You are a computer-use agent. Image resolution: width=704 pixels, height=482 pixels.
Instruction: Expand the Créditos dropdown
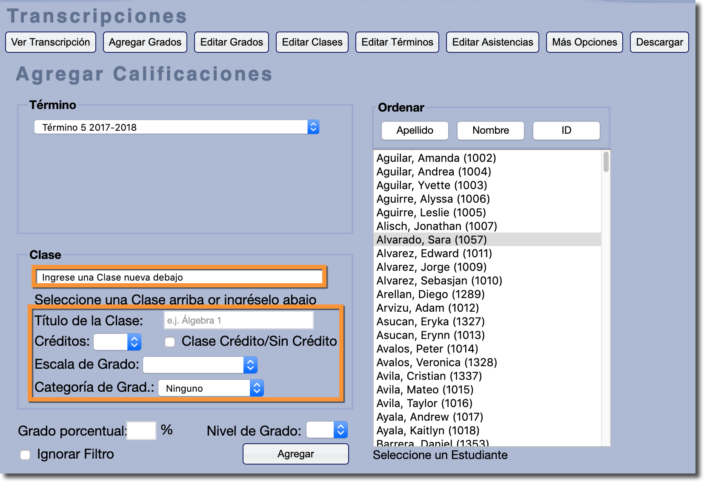(117, 342)
